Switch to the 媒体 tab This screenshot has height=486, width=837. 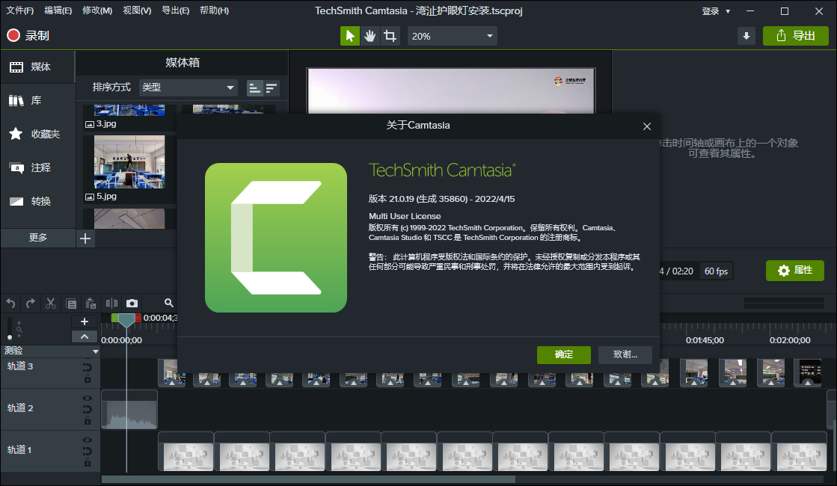point(37,67)
